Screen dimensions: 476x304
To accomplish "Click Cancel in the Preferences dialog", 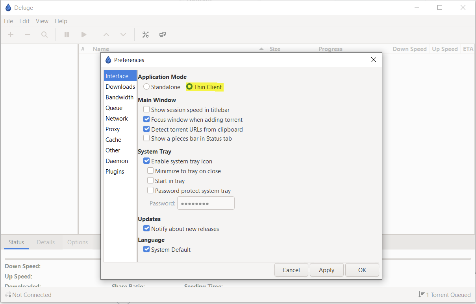I will click(x=291, y=270).
